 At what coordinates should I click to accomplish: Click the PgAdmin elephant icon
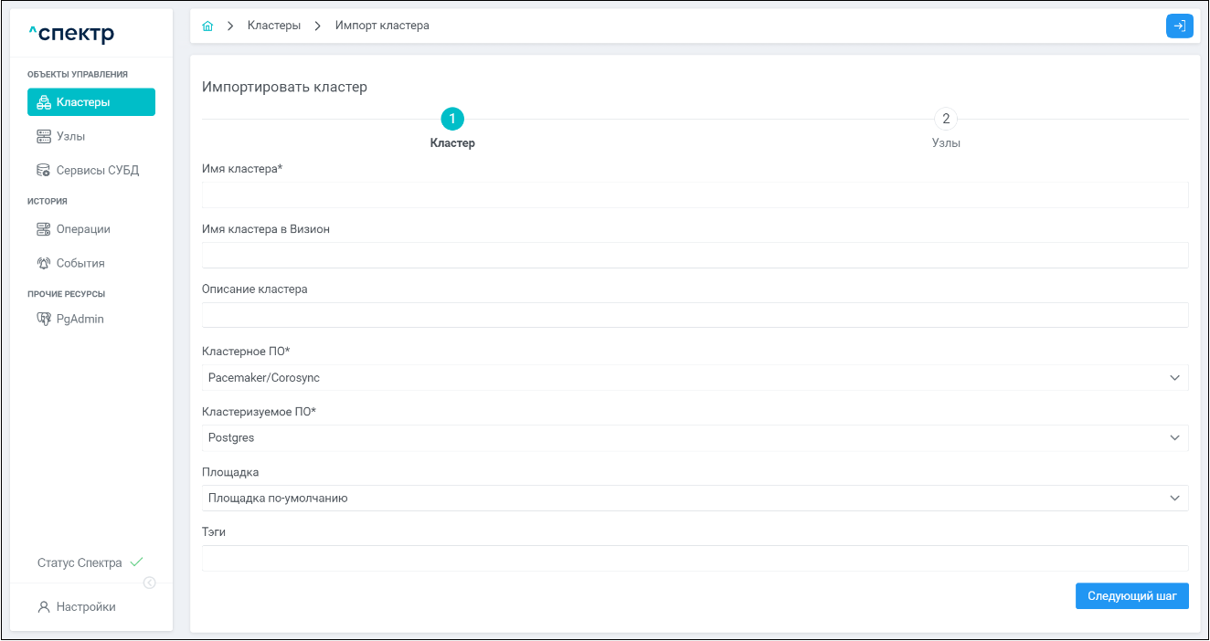[x=43, y=319]
